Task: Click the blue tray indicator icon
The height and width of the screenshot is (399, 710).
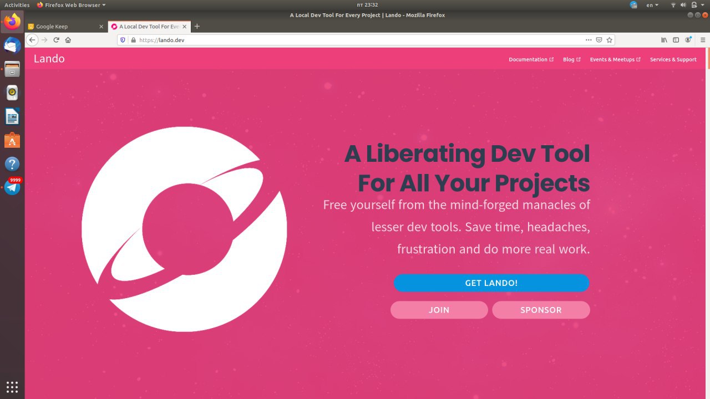Action: pyautogui.click(x=634, y=5)
